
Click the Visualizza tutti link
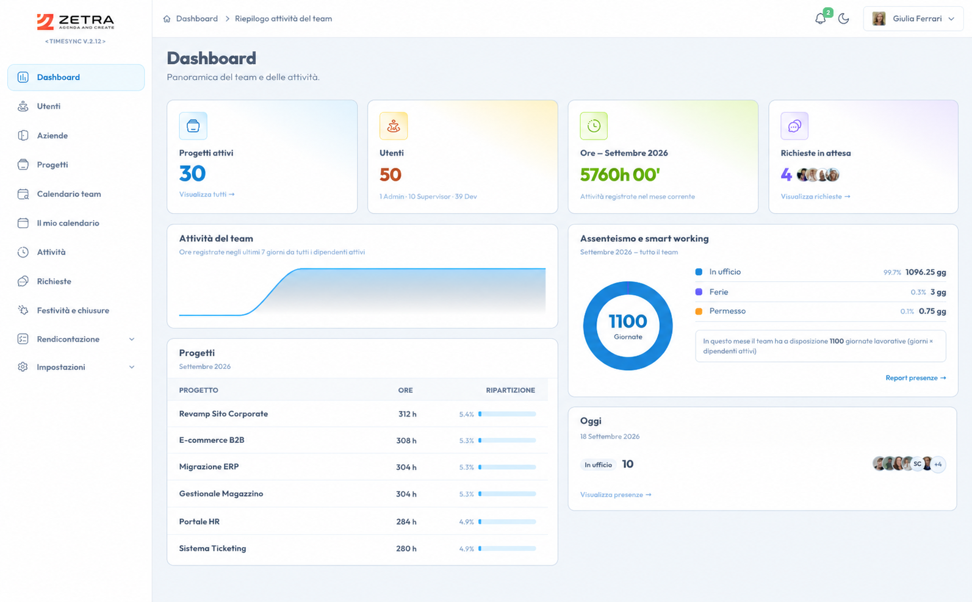pos(207,195)
